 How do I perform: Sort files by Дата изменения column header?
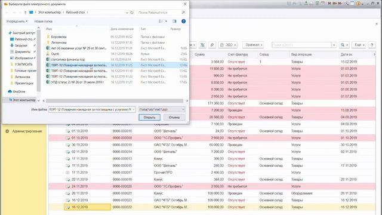pos(122,29)
